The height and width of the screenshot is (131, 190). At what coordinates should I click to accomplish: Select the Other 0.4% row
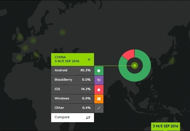[72, 108]
